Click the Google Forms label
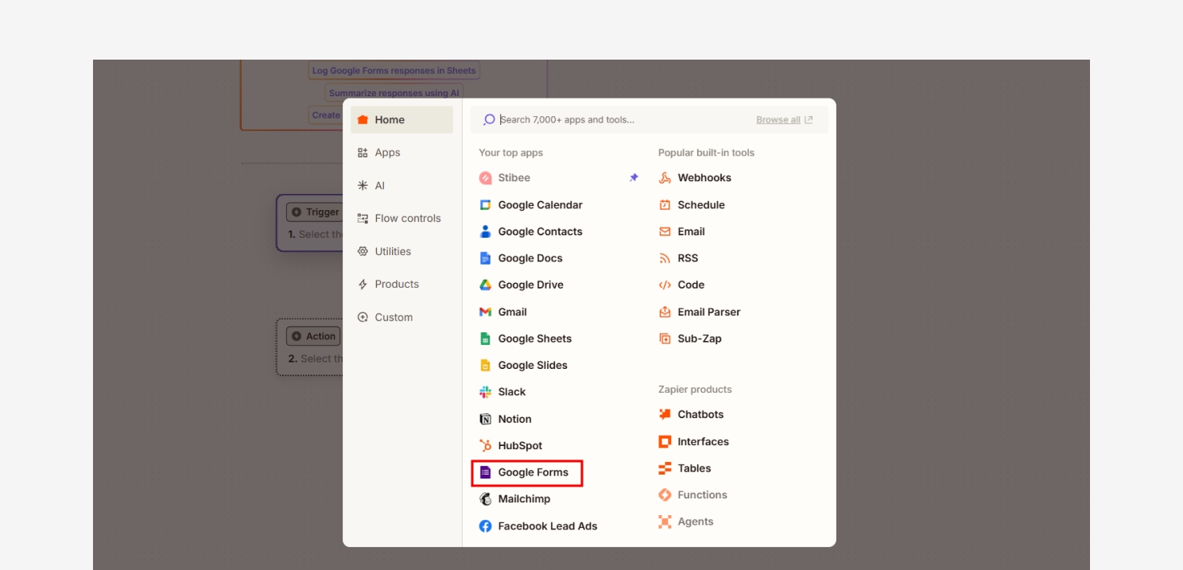 533,472
